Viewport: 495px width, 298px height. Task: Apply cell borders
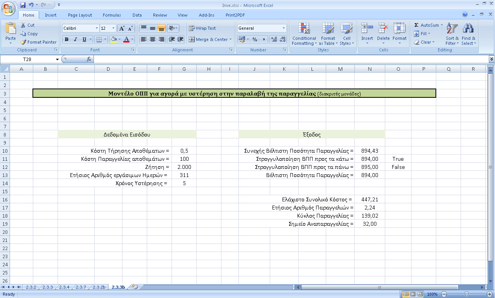tap(99, 39)
